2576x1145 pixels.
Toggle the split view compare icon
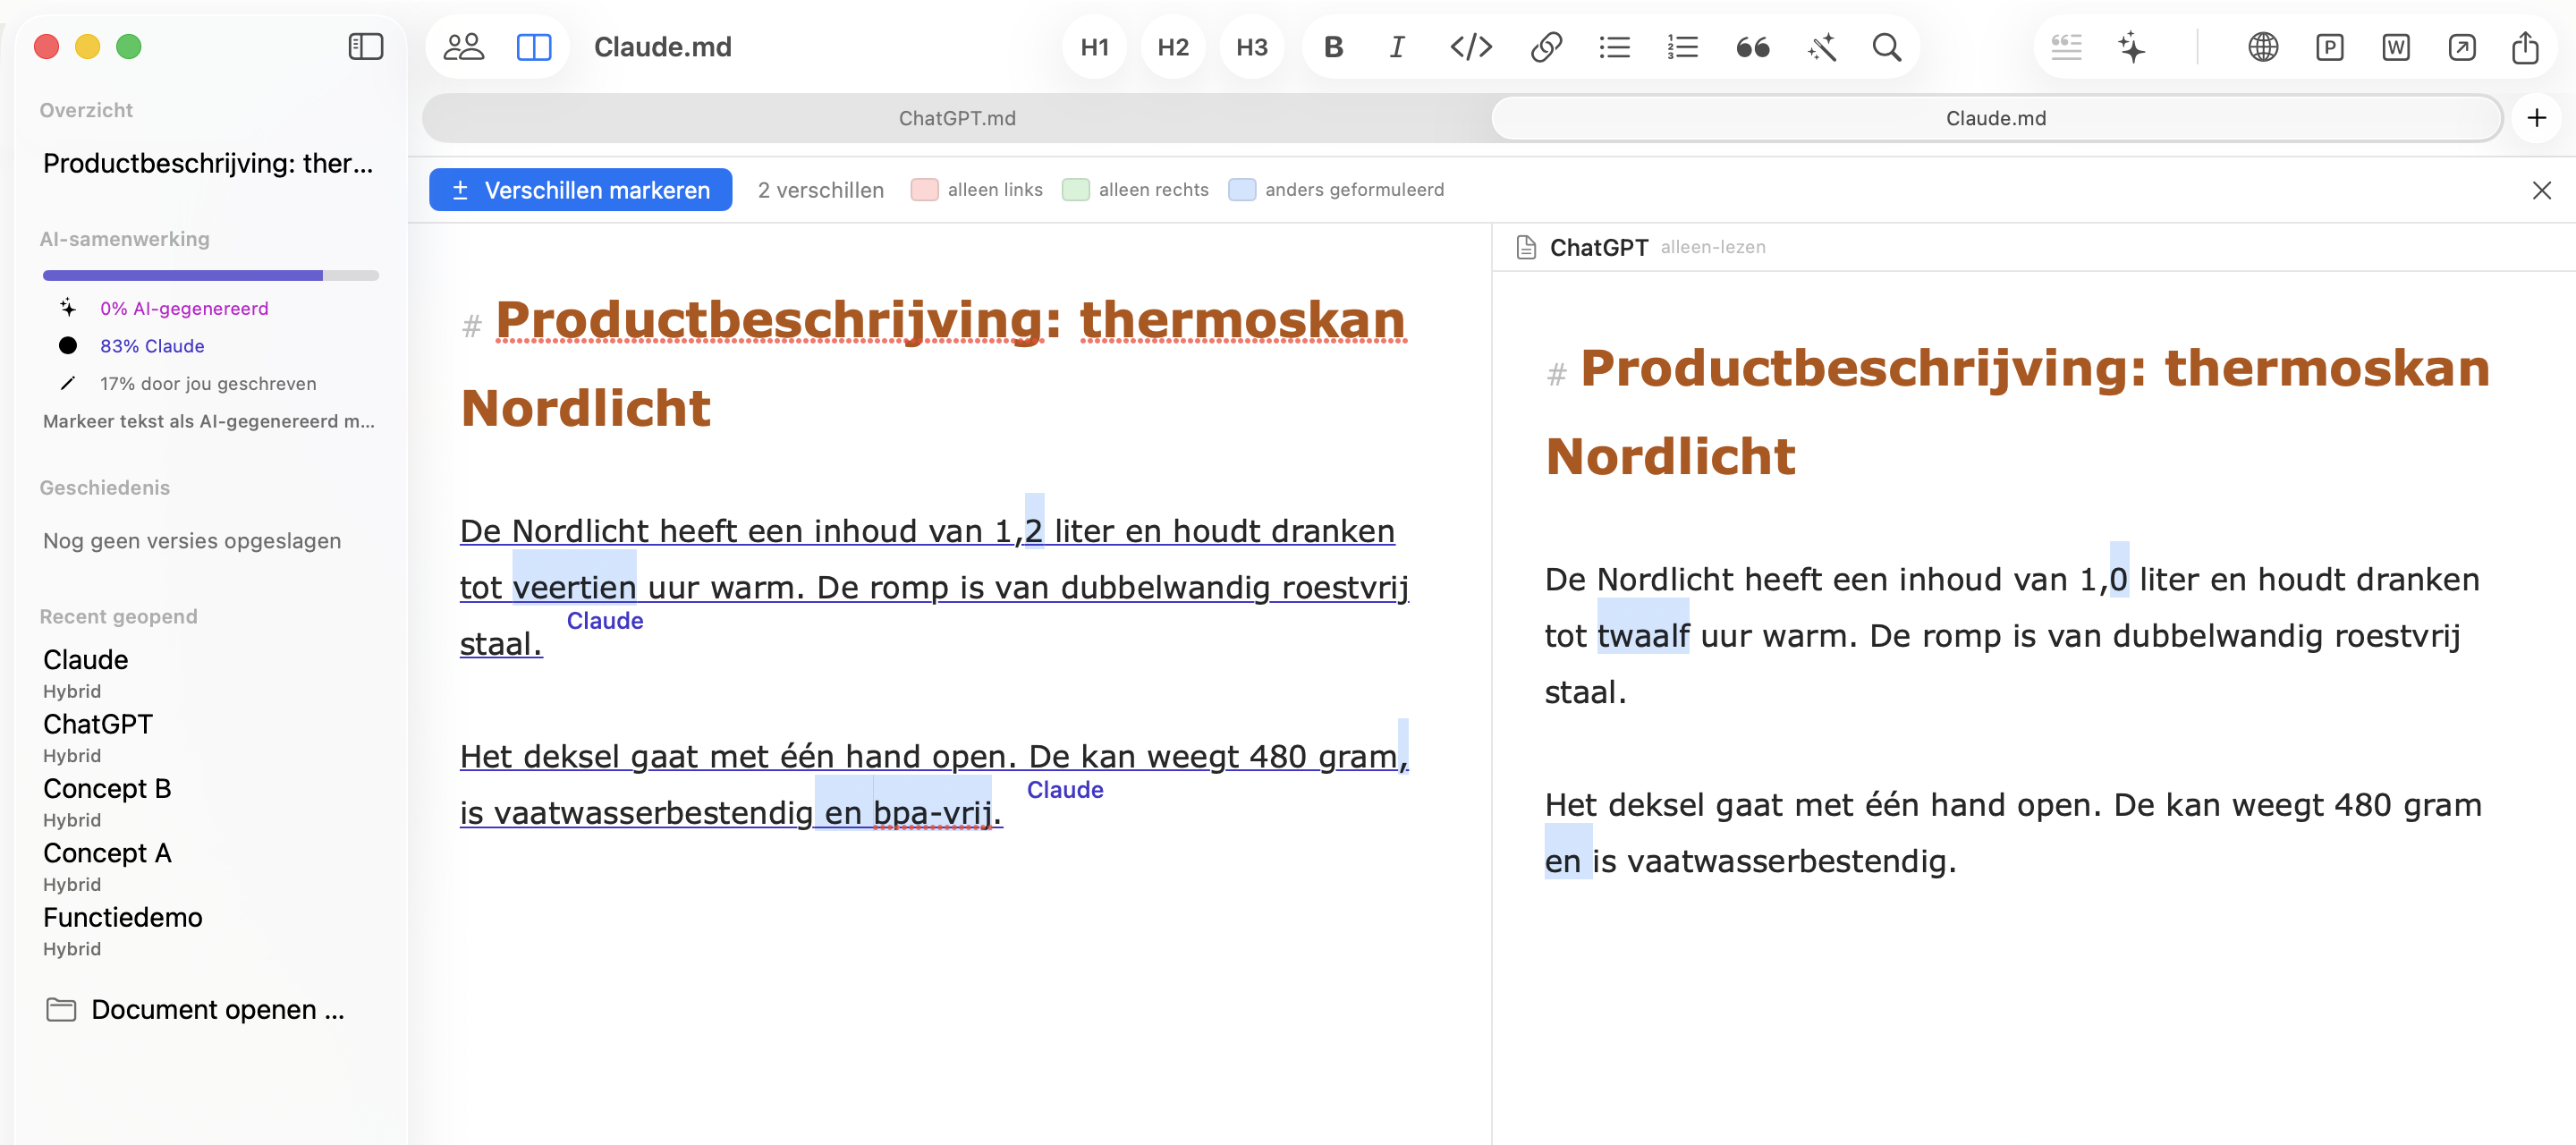coord(534,47)
